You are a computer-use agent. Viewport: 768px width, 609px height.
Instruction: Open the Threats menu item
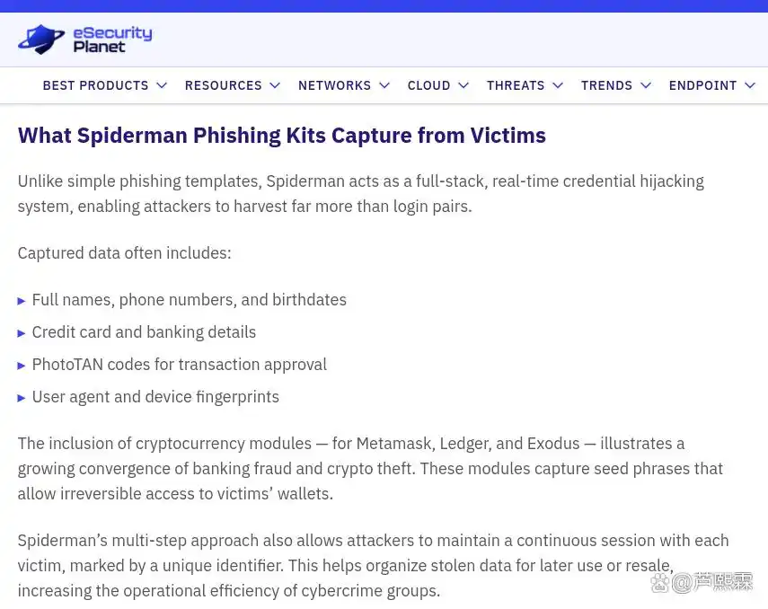click(x=516, y=85)
